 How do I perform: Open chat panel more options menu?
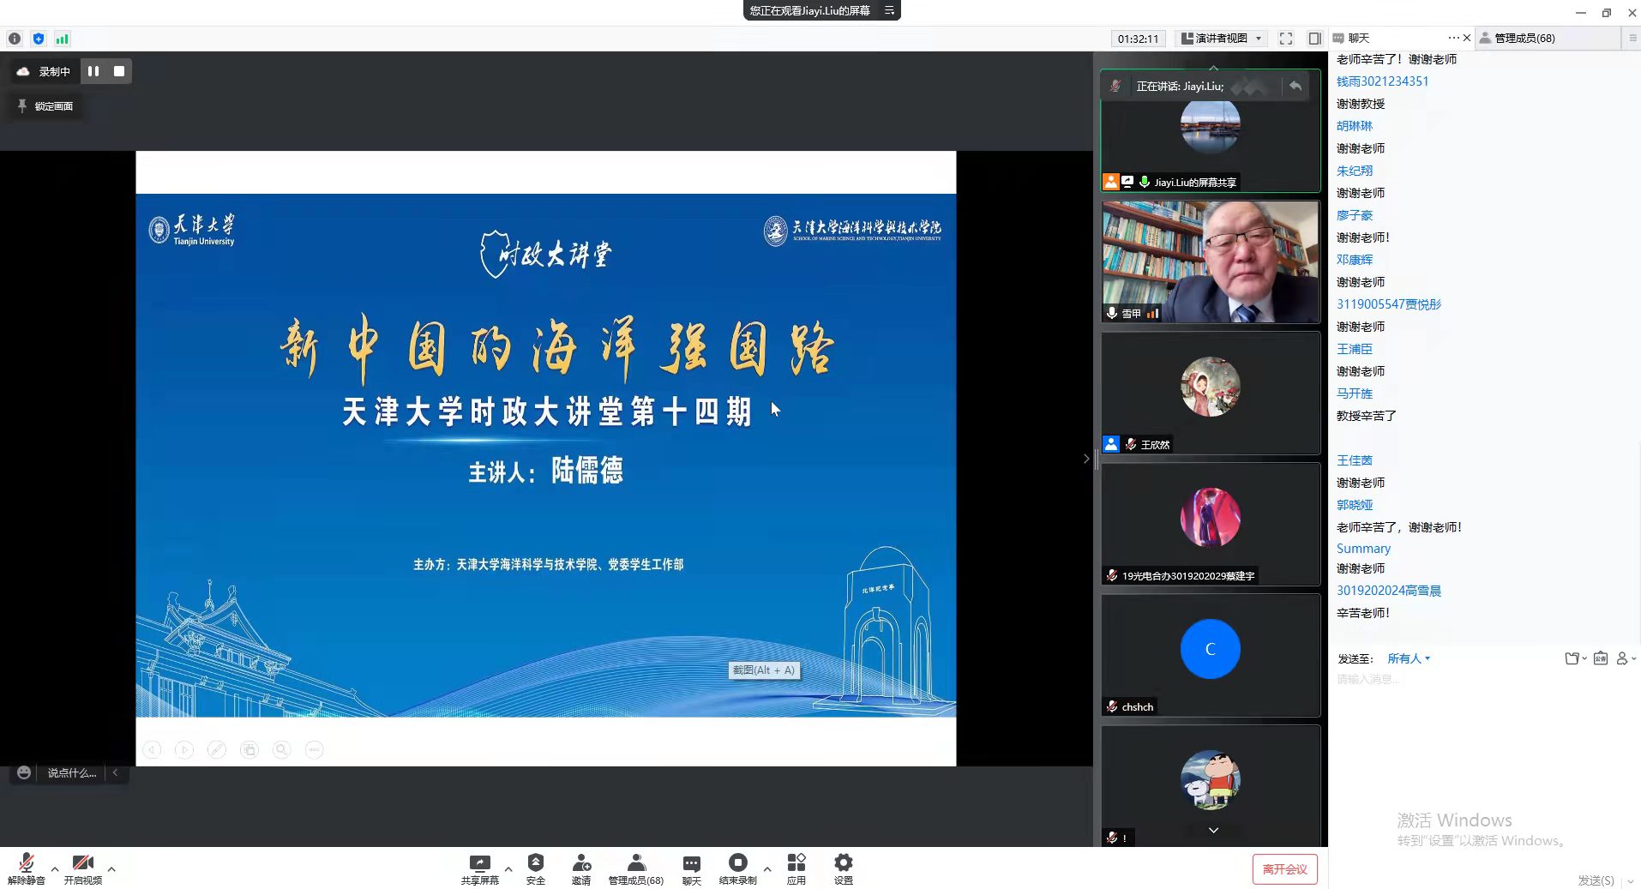[1453, 38]
